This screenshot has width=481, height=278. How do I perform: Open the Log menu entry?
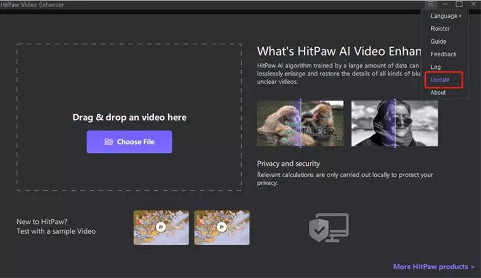pos(436,67)
